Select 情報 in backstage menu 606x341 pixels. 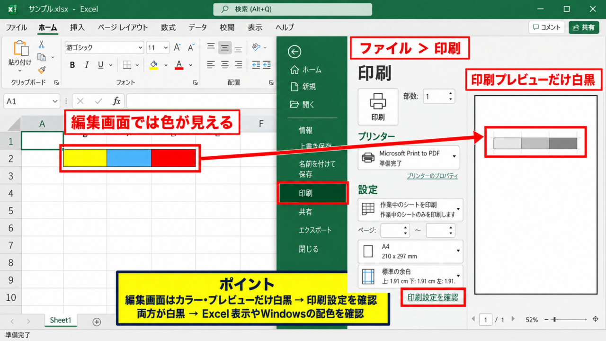pyautogui.click(x=305, y=130)
